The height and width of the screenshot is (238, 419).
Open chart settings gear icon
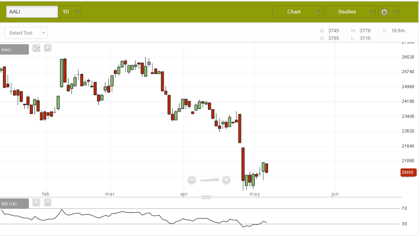pyautogui.click(x=384, y=12)
